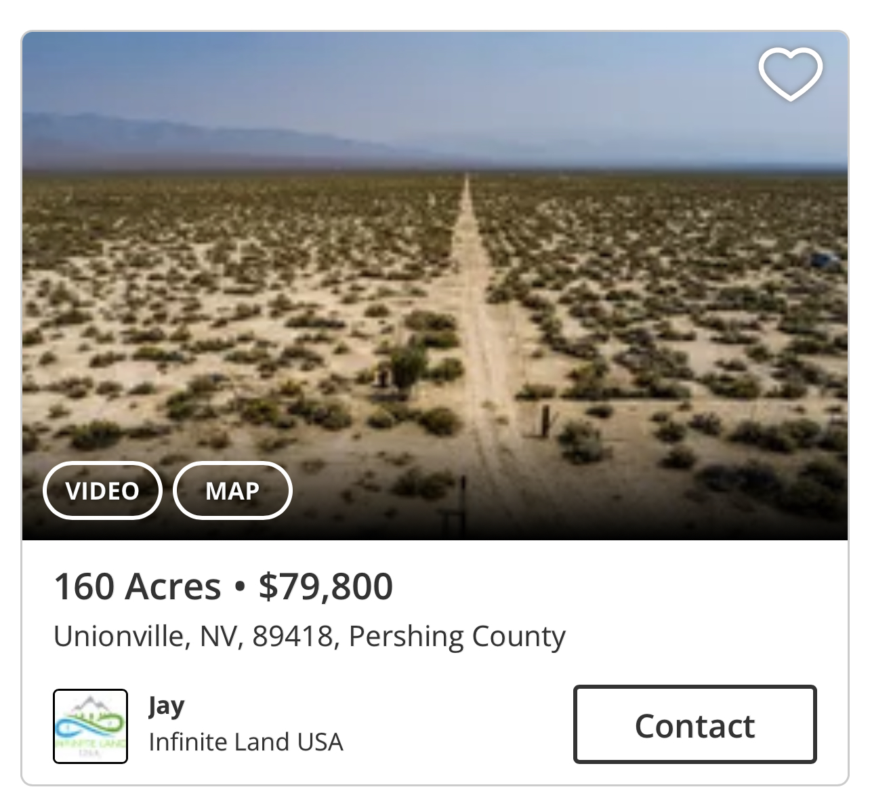The width and height of the screenshot is (870, 804).
Task: Open the desert land listing photo
Action: click(434, 285)
